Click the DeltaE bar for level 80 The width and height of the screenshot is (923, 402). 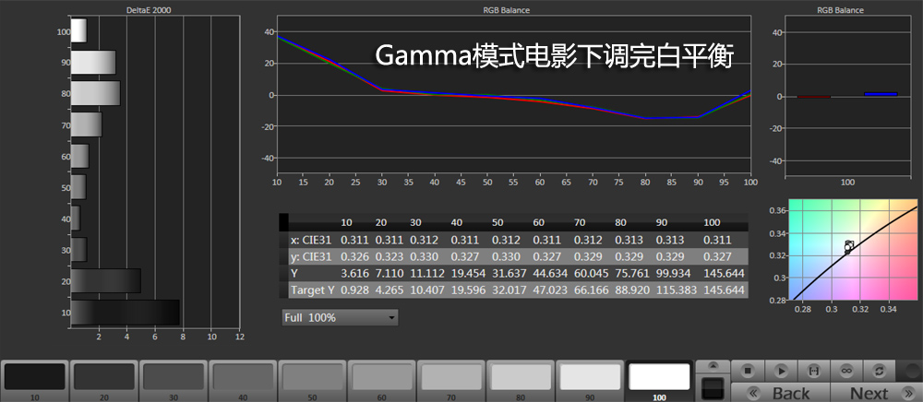pos(96,93)
